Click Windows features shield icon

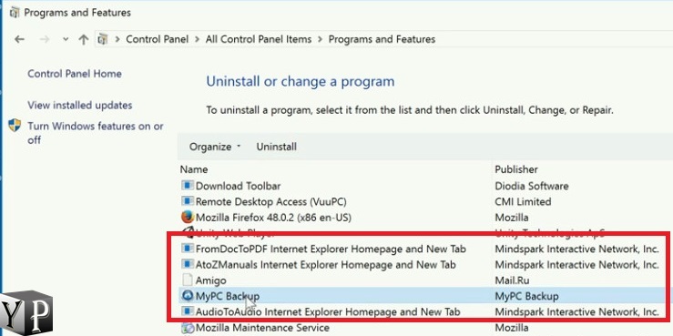click(15, 126)
